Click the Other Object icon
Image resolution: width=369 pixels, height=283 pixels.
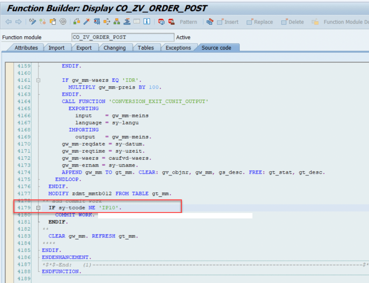(x=53, y=22)
